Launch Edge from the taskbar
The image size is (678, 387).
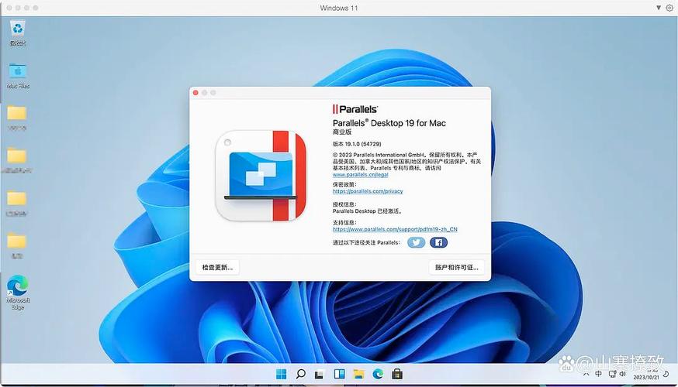(x=378, y=374)
